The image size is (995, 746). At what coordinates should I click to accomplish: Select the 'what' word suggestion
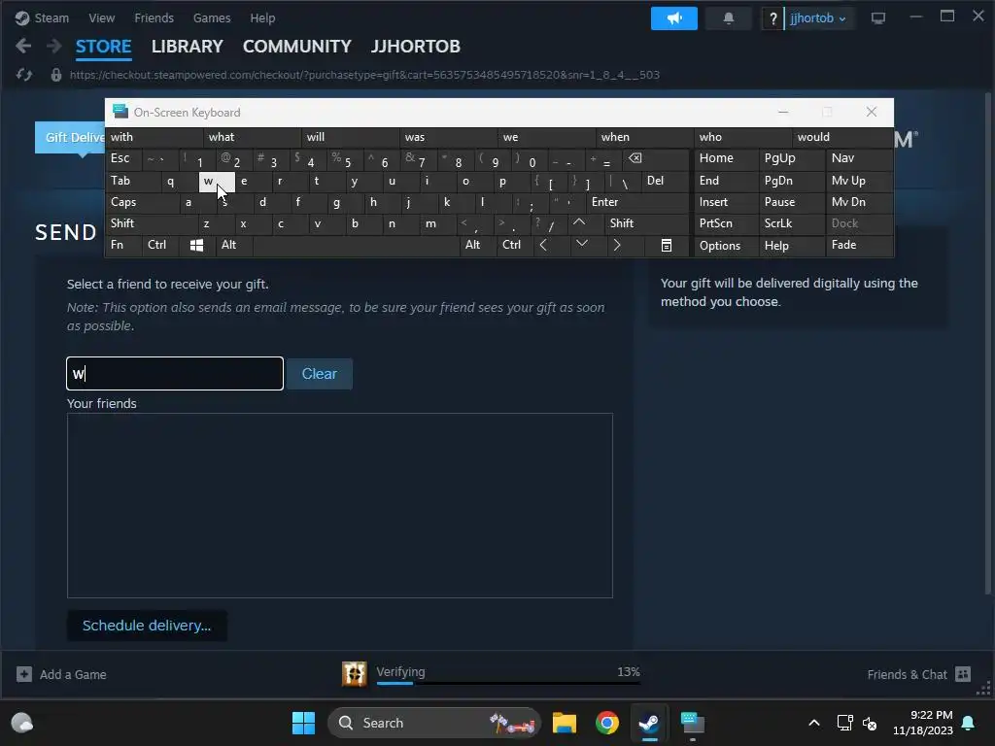(x=252, y=137)
